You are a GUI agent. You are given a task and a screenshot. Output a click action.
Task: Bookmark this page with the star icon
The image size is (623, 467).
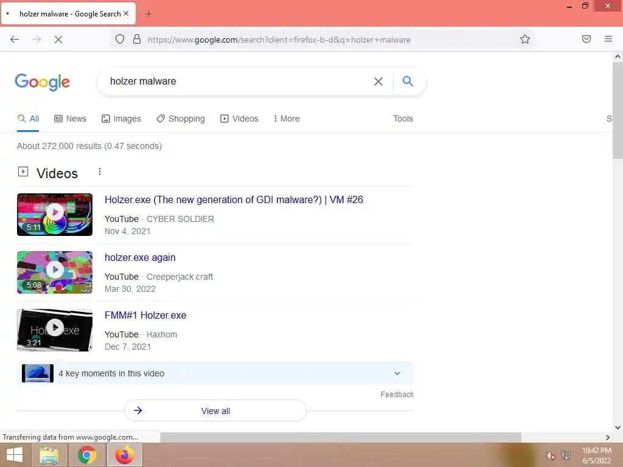click(x=525, y=39)
